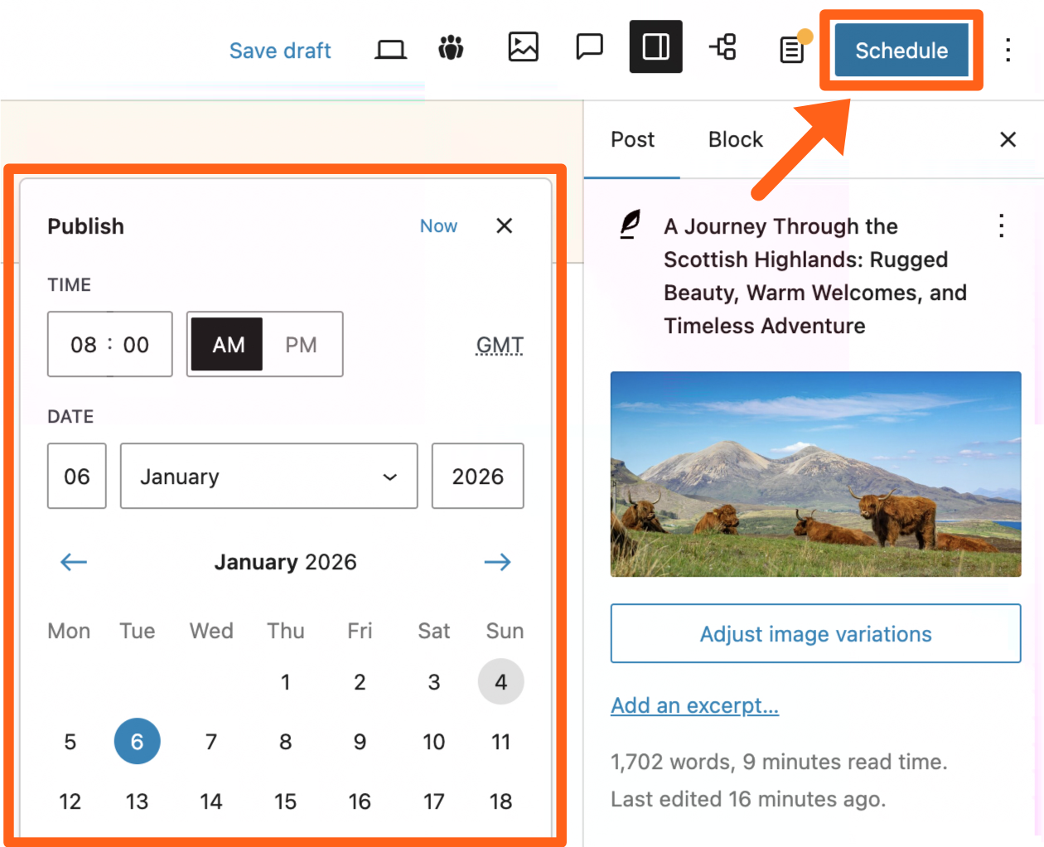Open the comments speech bubble icon
Screen dimensions: 1044x847
[589, 47]
